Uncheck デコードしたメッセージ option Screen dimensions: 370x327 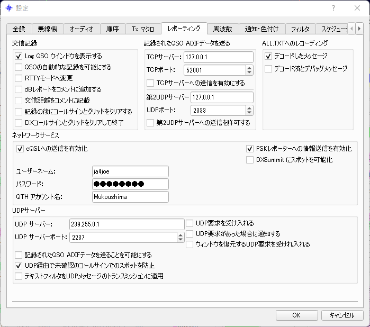tap(268, 56)
